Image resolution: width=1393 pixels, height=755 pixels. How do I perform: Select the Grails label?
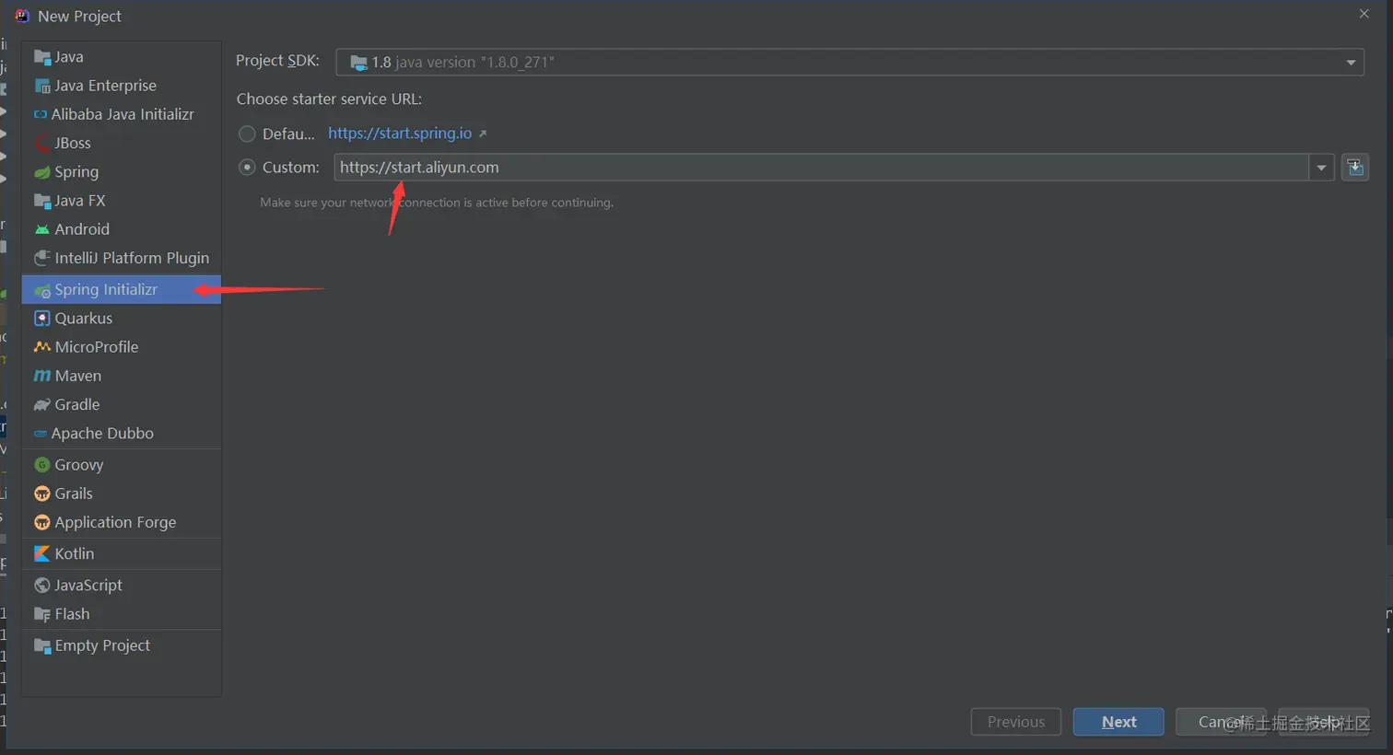tap(74, 494)
